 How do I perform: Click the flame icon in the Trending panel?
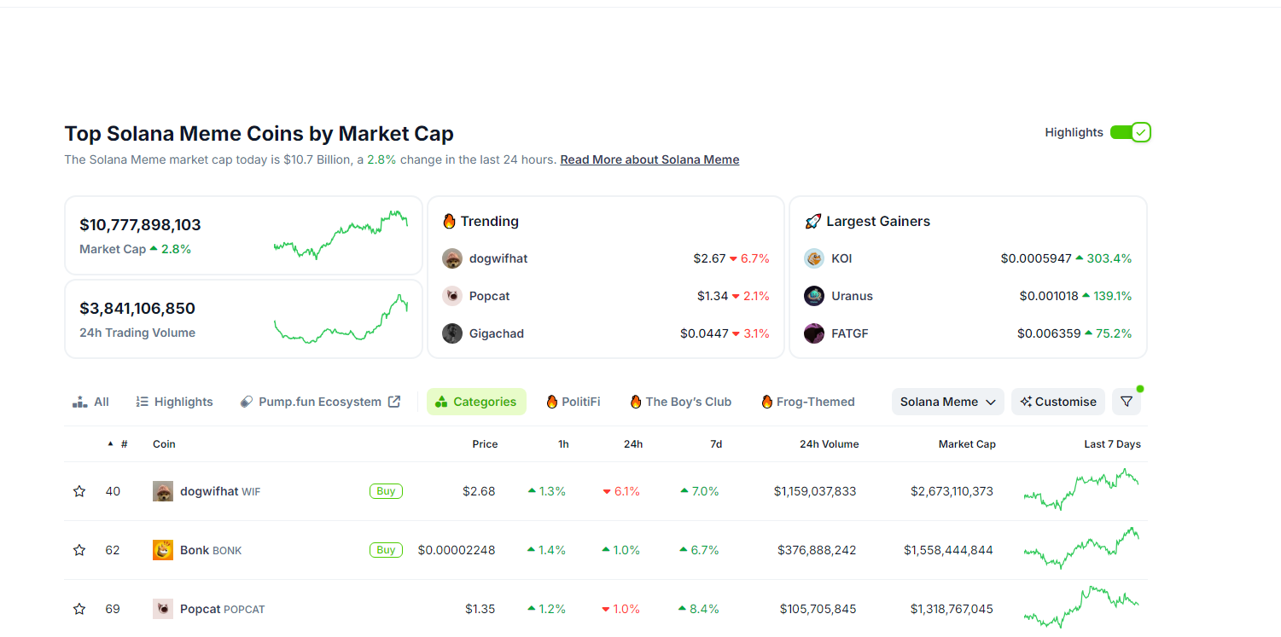[450, 220]
